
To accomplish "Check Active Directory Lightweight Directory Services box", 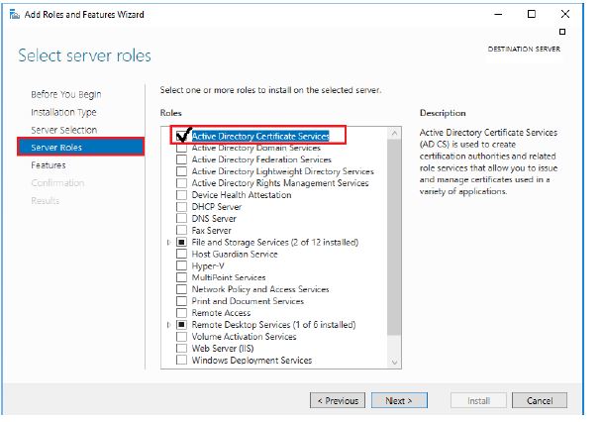I will click(181, 171).
